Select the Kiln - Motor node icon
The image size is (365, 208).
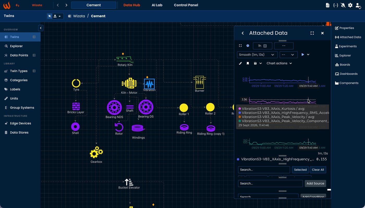point(129,83)
